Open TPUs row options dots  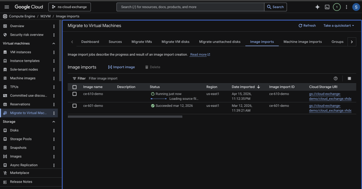[x=54, y=87]
